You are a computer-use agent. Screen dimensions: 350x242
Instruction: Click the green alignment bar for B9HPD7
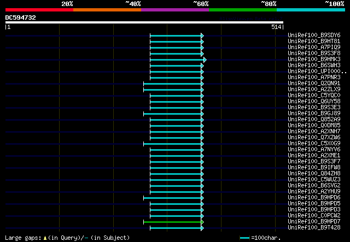pyautogui.click(x=173, y=222)
